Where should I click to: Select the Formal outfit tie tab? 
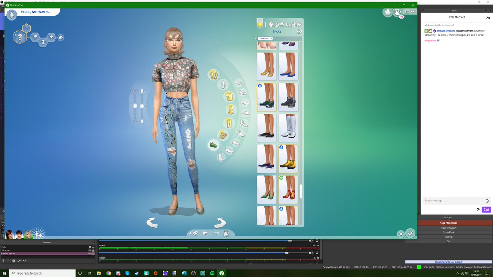[x=265, y=25]
